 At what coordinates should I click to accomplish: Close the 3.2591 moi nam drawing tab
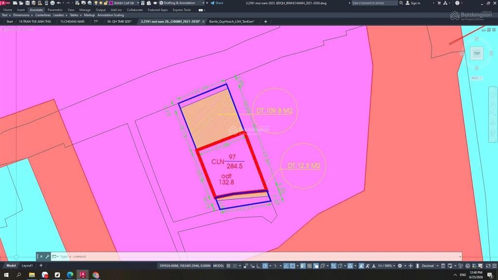pyautogui.click(x=203, y=21)
